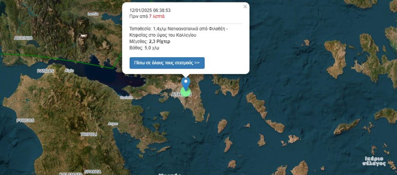Screen dimensions: 397x175
Task: Click the PYRGOS city label
Action: click(x=25, y=120)
